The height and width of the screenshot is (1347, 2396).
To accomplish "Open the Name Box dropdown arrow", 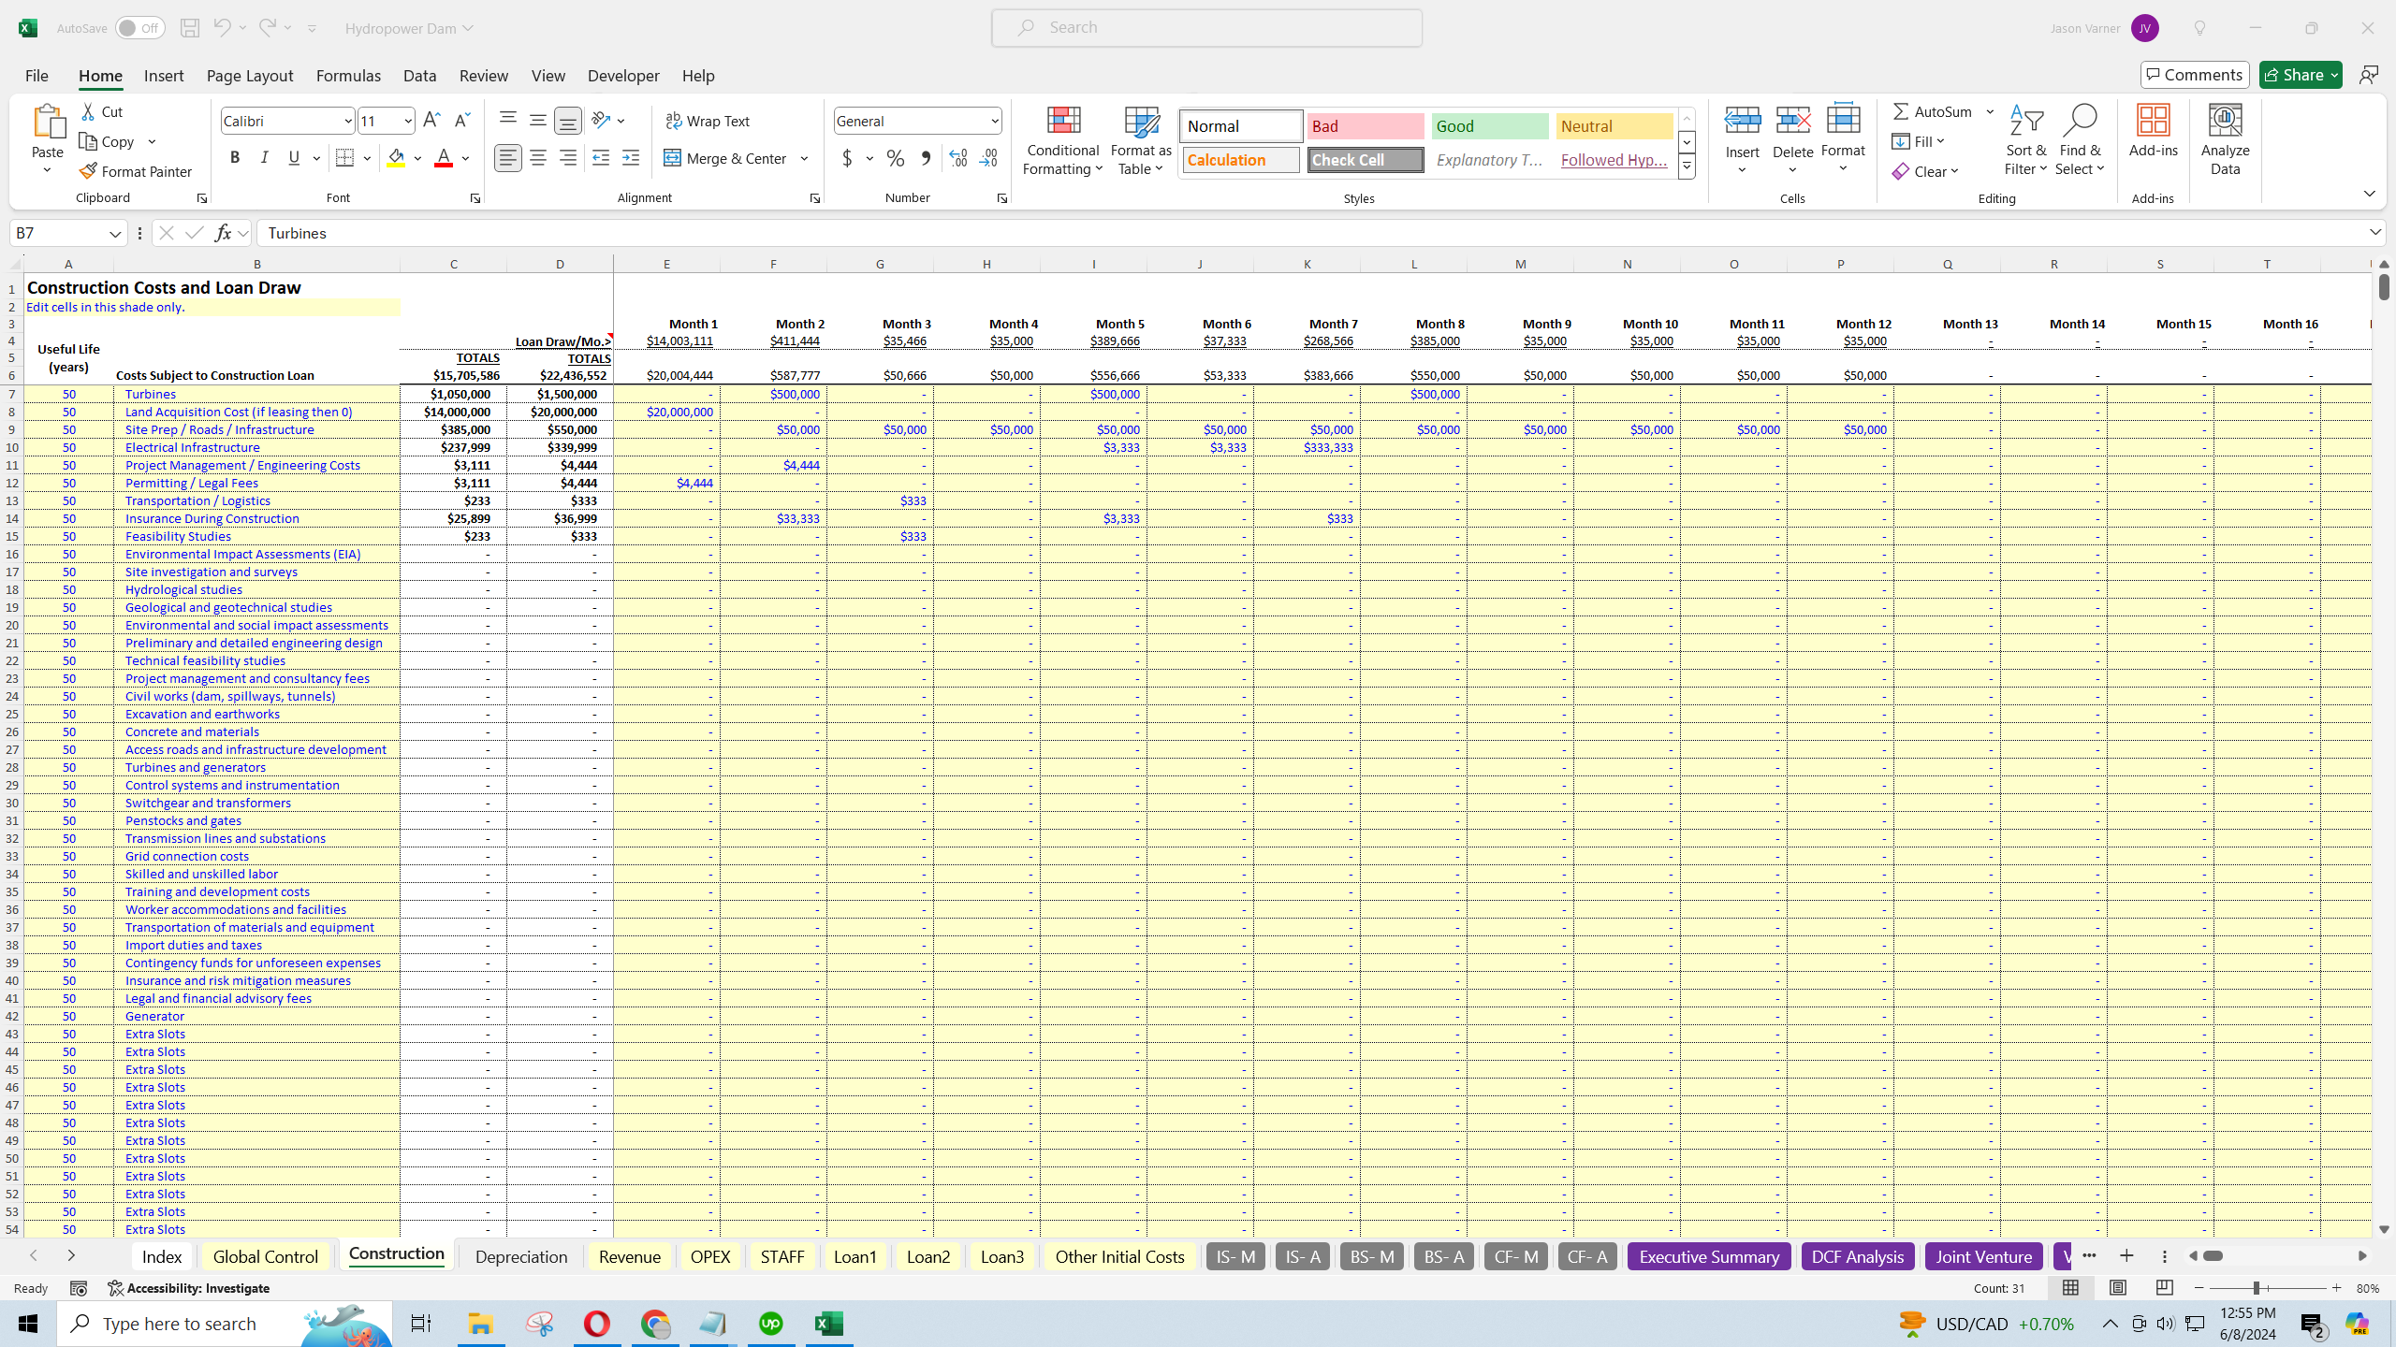I will tap(115, 233).
